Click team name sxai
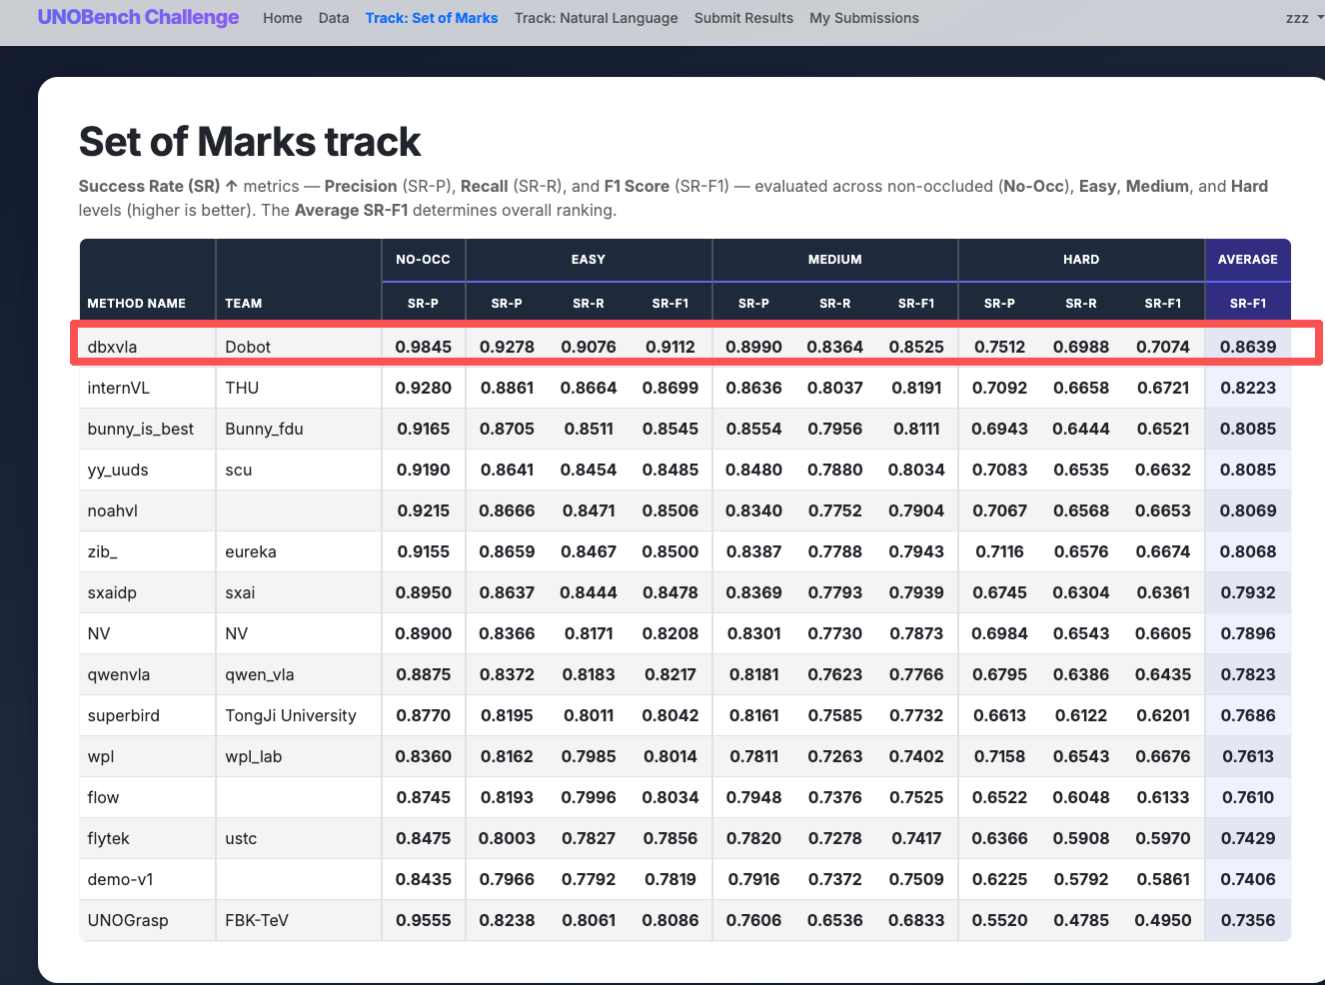Screen dimensions: 1325x985 pos(240,592)
